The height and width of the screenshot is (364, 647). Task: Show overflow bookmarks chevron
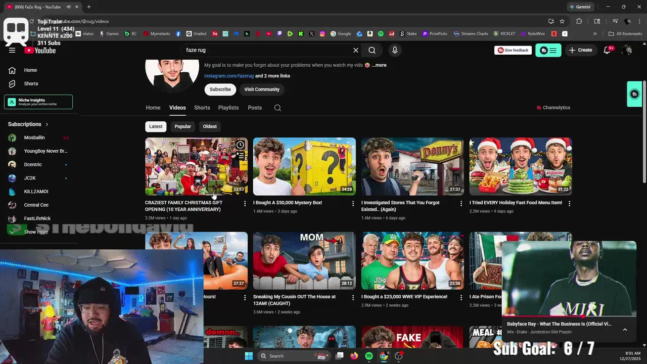595,34
